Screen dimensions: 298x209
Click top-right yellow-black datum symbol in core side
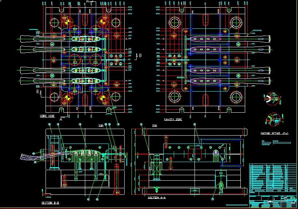click(x=102, y=21)
